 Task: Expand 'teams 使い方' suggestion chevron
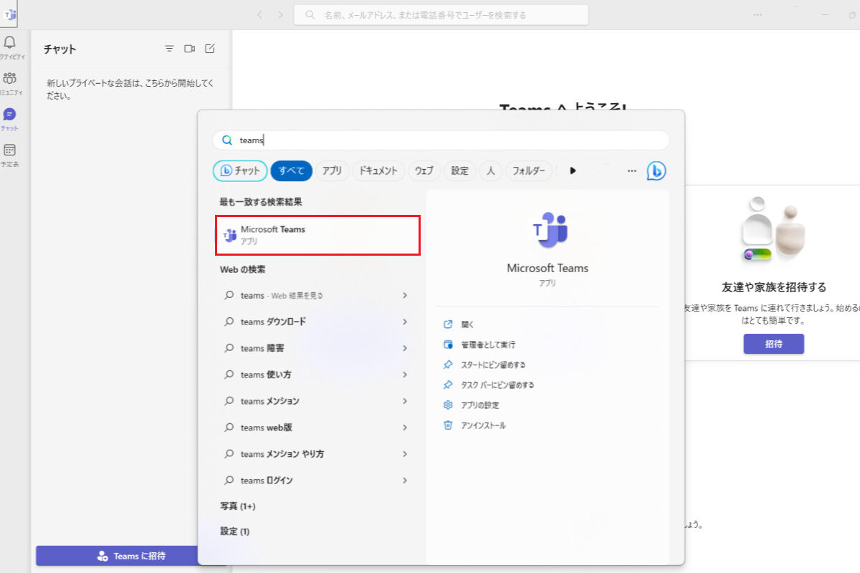[405, 375]
